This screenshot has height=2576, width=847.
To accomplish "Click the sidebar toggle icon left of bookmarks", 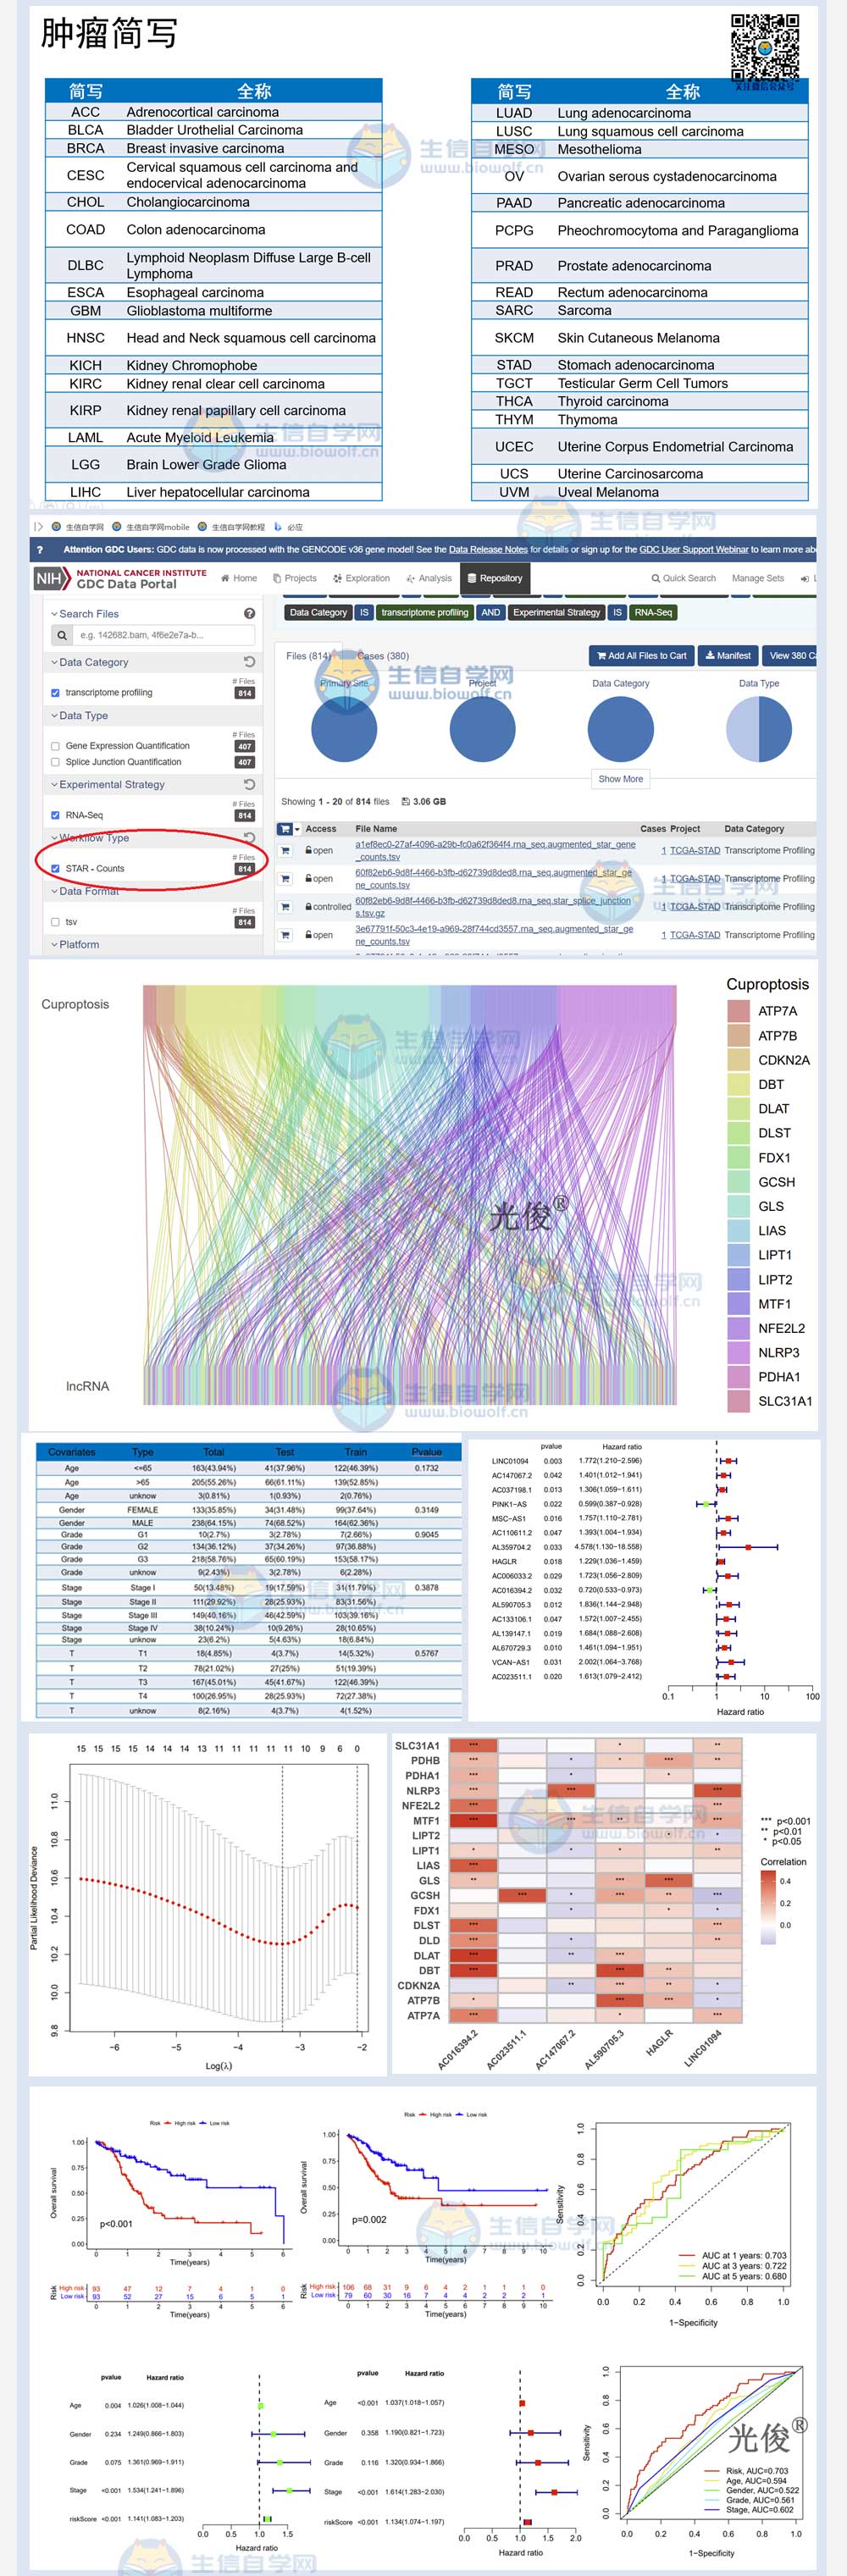I will point(39,527).
